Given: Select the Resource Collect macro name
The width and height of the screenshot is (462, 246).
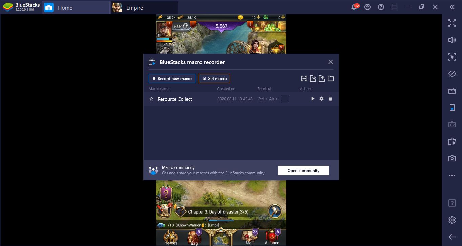Looking at the screenshot, I should tap(175, 99).
